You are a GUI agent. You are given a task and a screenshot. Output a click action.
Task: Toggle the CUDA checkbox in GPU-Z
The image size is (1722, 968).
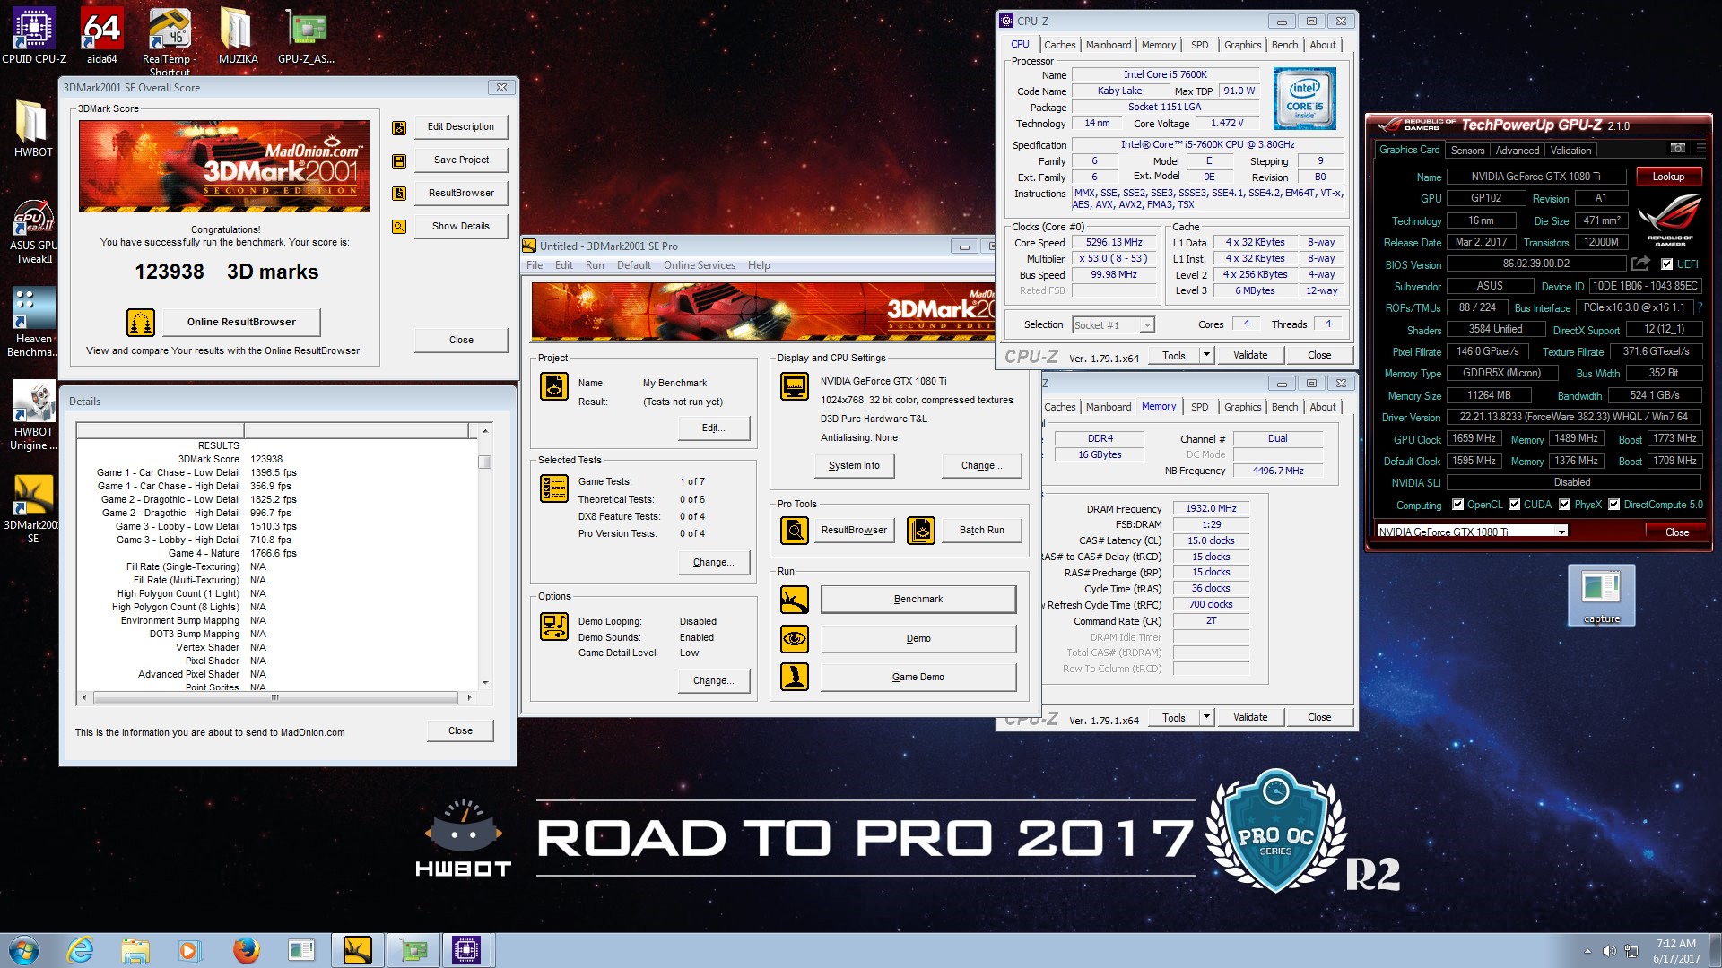coord(1514,505)
